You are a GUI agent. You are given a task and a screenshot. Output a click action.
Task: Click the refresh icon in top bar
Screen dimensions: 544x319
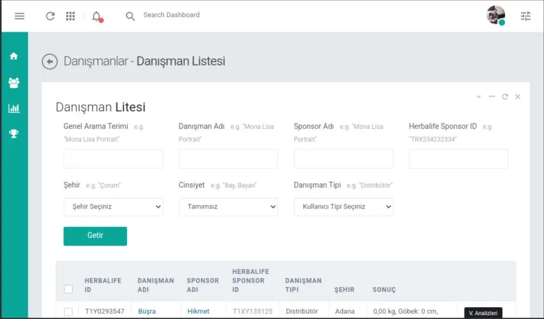point(50,16)
